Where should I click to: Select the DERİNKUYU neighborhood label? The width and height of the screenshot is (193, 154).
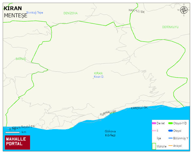coord(170,27)
